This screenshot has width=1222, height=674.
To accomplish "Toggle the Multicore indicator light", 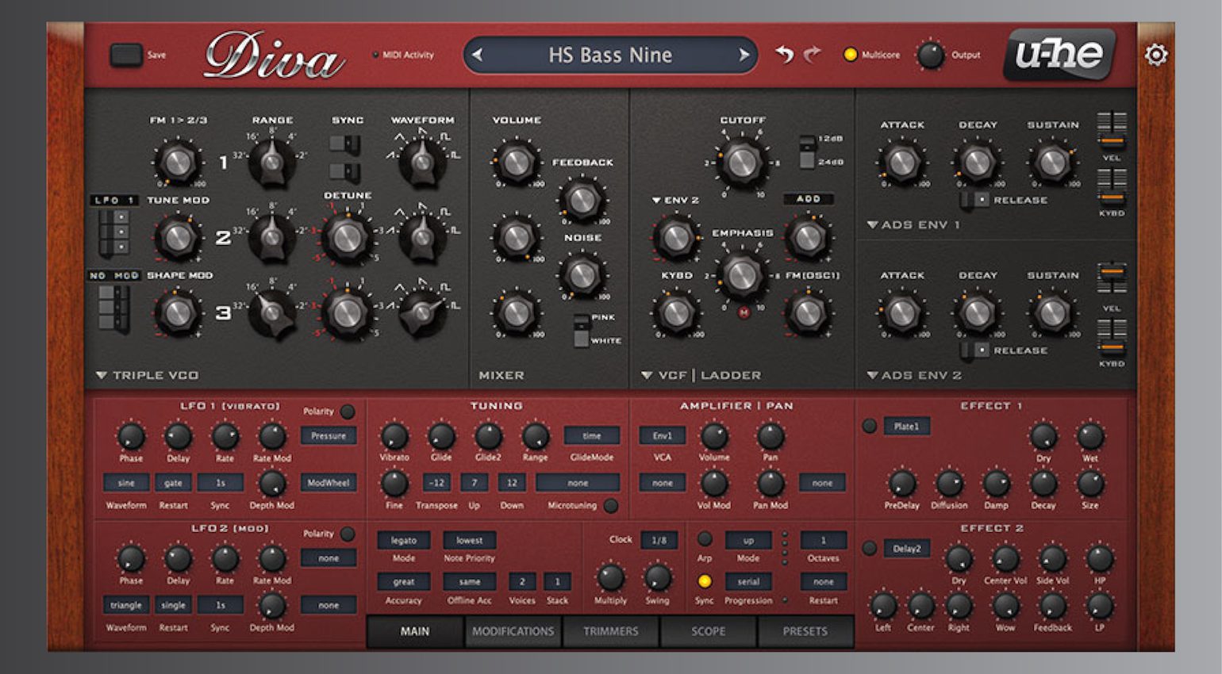I will [850, 55].
